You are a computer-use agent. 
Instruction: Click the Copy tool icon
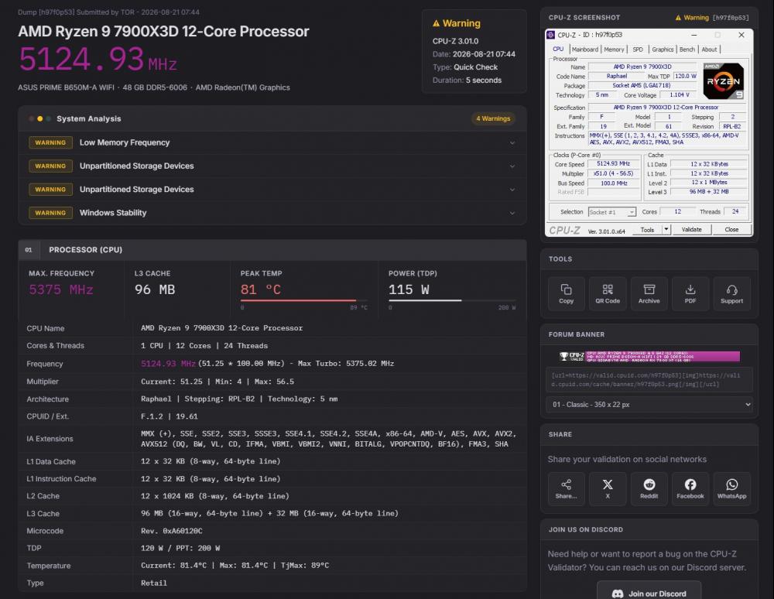[x=567, y=293]
